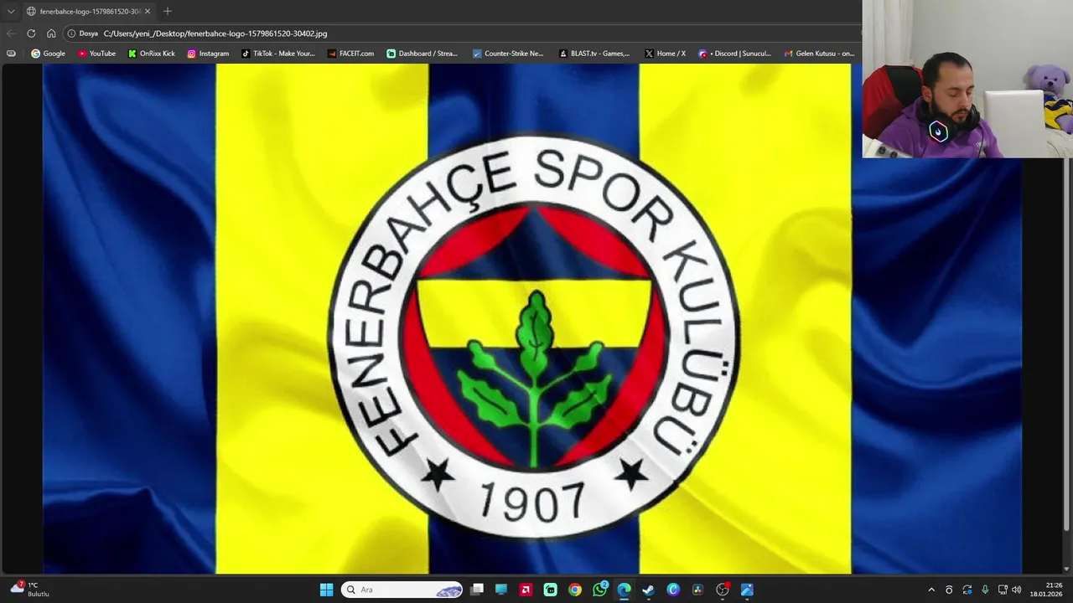1073x603 pixels.
Task: Open the Home / X bookmark
Action: (x=665, y=53)
